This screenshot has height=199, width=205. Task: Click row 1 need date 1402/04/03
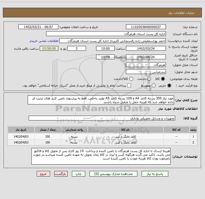point(21,136)
